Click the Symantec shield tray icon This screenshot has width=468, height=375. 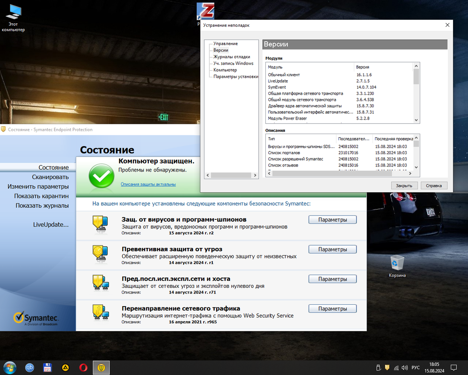click(387, 367)
